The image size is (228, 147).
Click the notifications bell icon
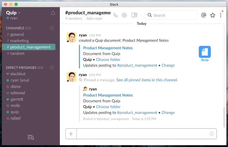[53, 13]
